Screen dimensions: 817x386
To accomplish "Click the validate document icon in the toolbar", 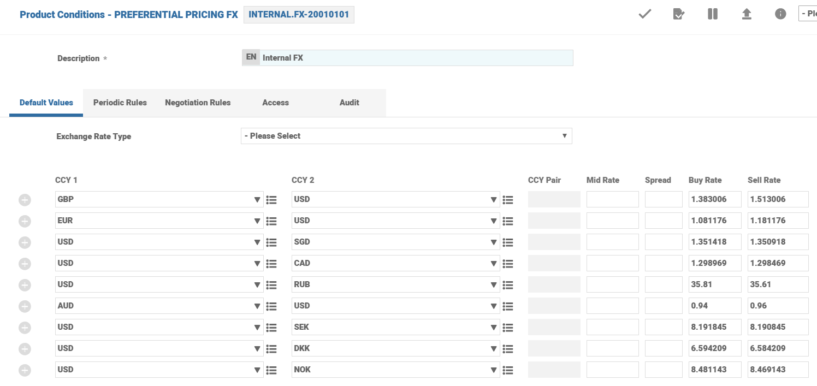I will coord(679,14).
